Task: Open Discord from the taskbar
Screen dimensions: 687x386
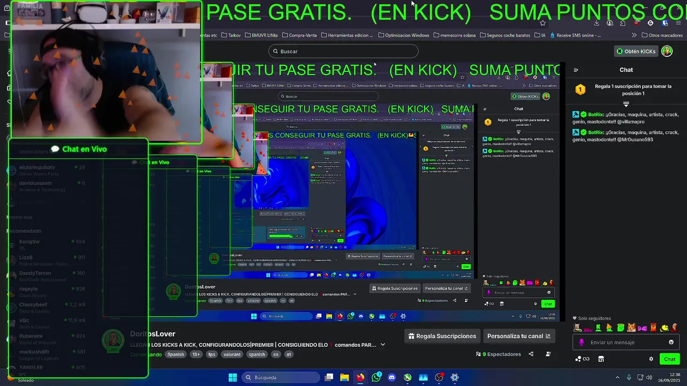Action: coord(392,377)
